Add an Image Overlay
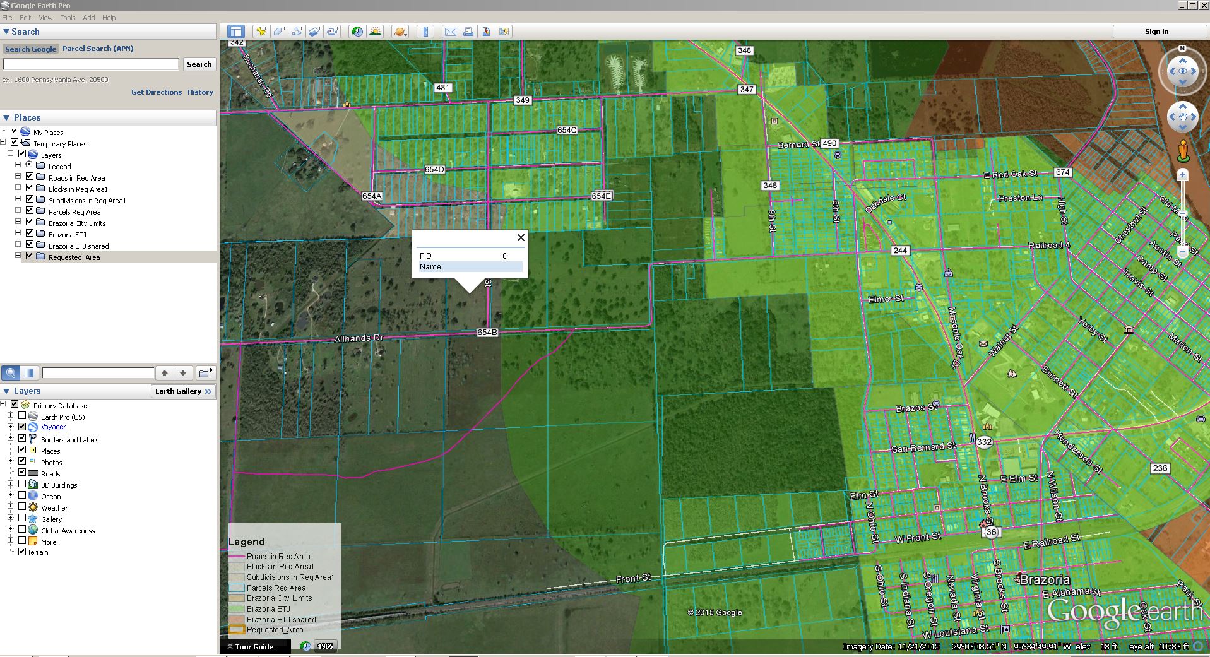Image resolution: width=1210 pixels, height=657 pixels. [314, 30]
